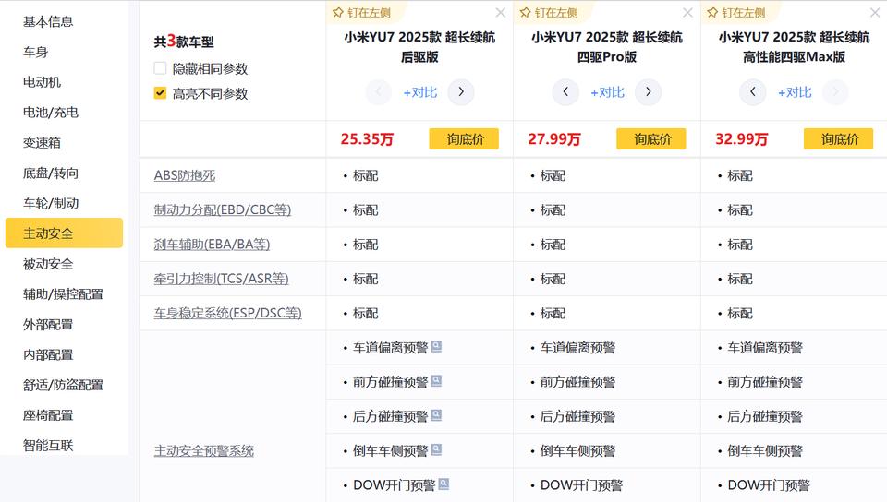Open image icon beside 前方碰撞预警 in 后驱版

tap(436, 380)
